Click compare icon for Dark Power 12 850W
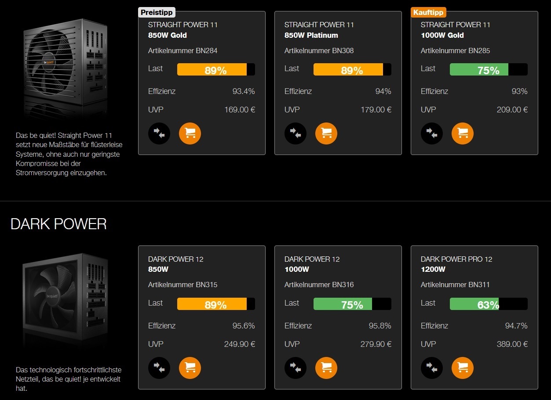The height and width of the screenshot is (400, 551). (159, 368)
